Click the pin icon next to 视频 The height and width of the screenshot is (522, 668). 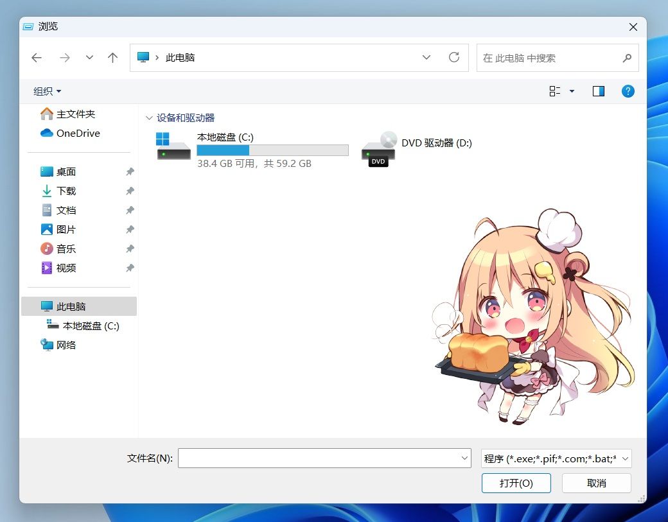pyautogui.click(x=130, y=268)
